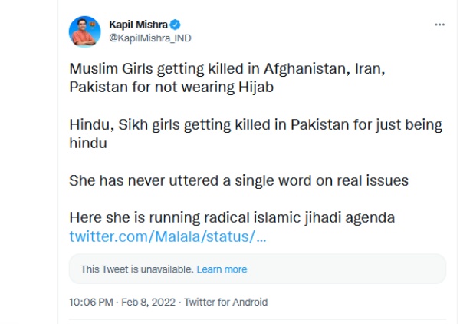
Task: Click 'She has never uttered' sentence
Action: [239, 180]
